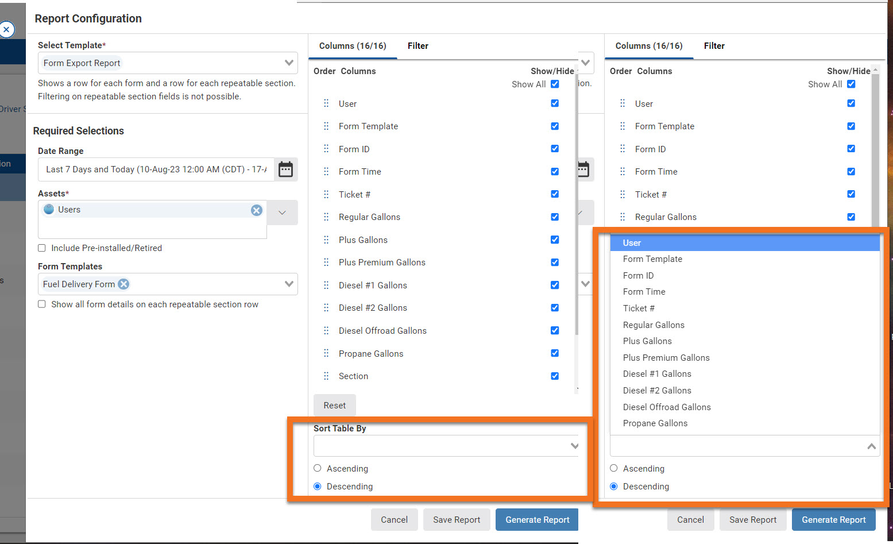The width and height of the screenshot is (893, 544).
Task: Choose Diesel Offroad Gallons in sort list
Action: coord(667,407)
